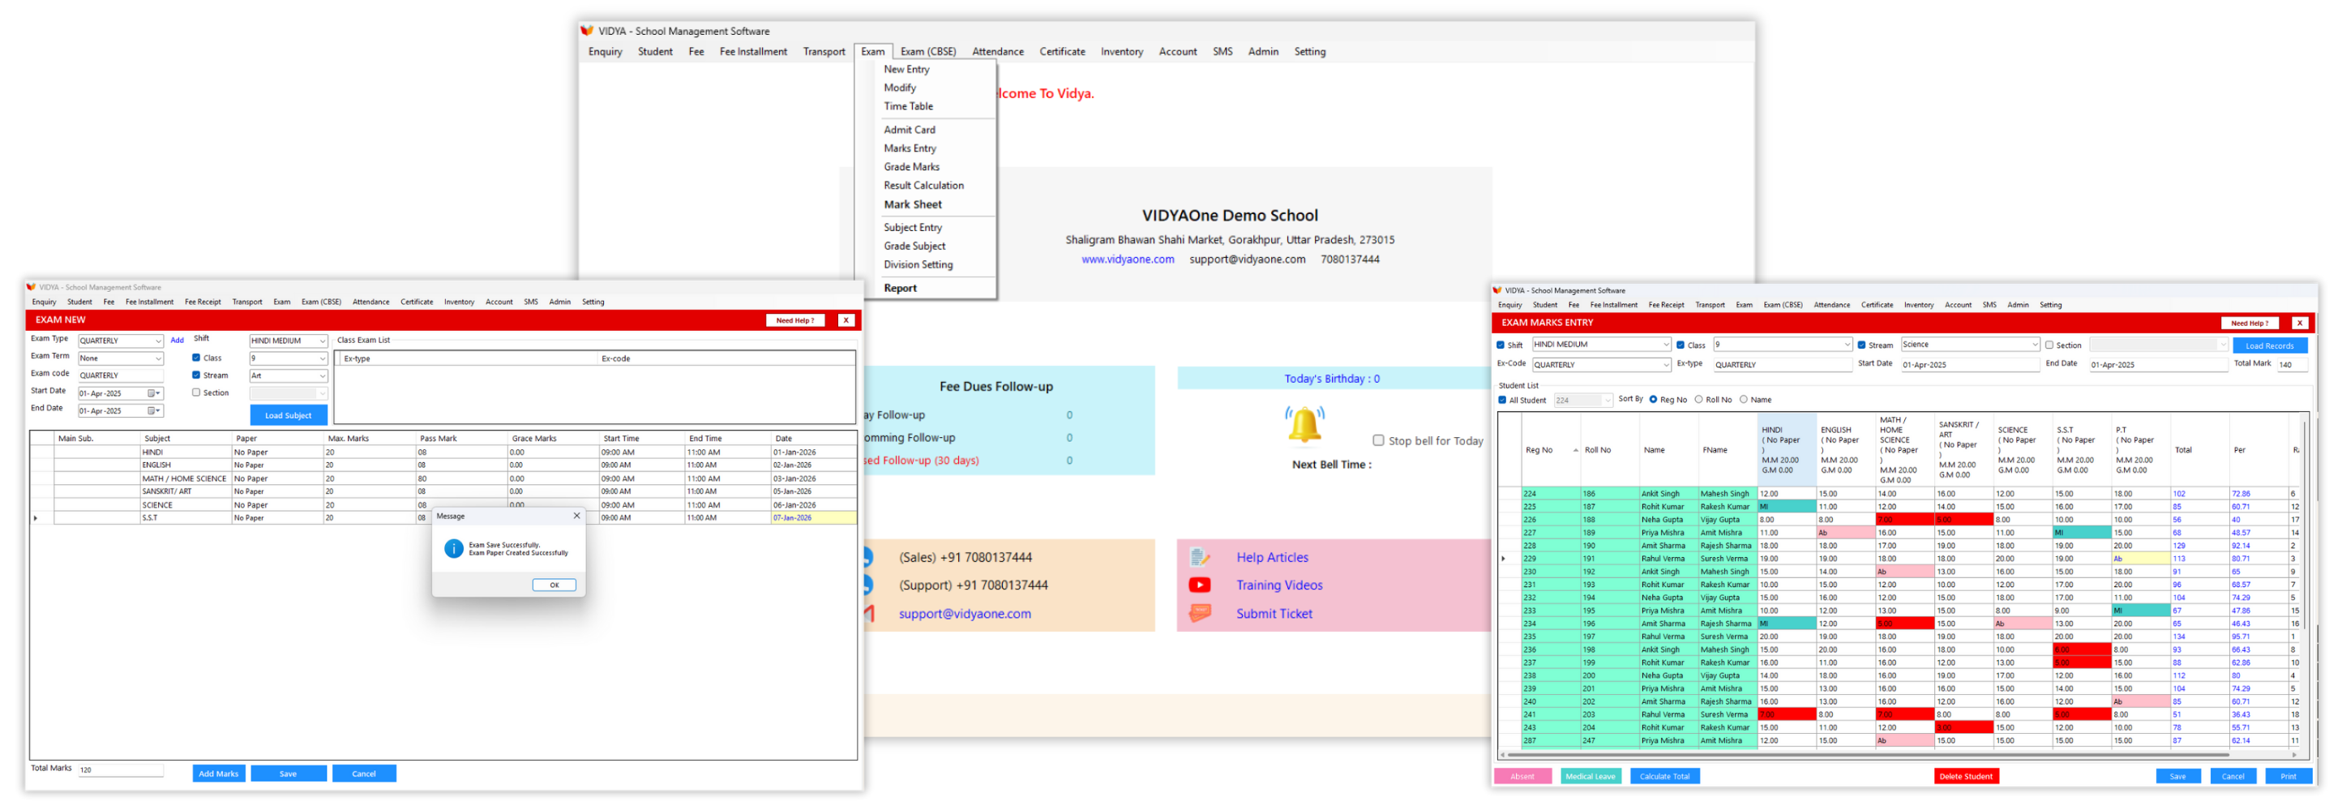Click the Add link beside Exam Type

coord(178,341)
